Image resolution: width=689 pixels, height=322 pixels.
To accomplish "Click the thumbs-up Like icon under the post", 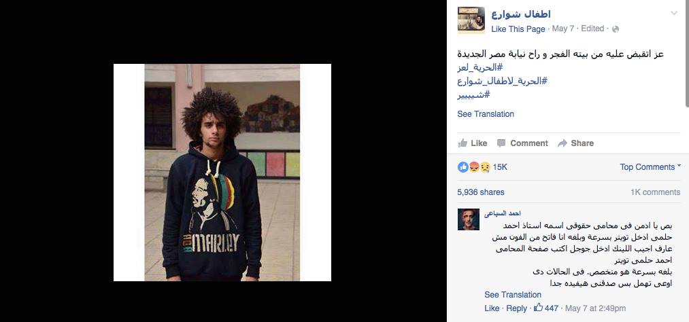I will [x=463, y=143].
